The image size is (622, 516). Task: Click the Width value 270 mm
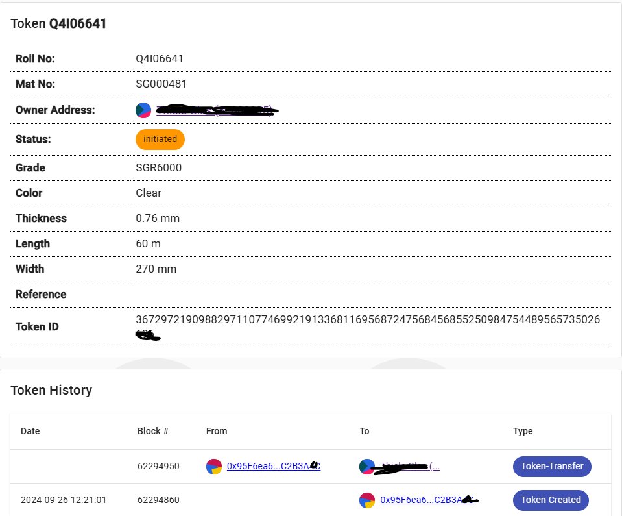coord(156,269)
